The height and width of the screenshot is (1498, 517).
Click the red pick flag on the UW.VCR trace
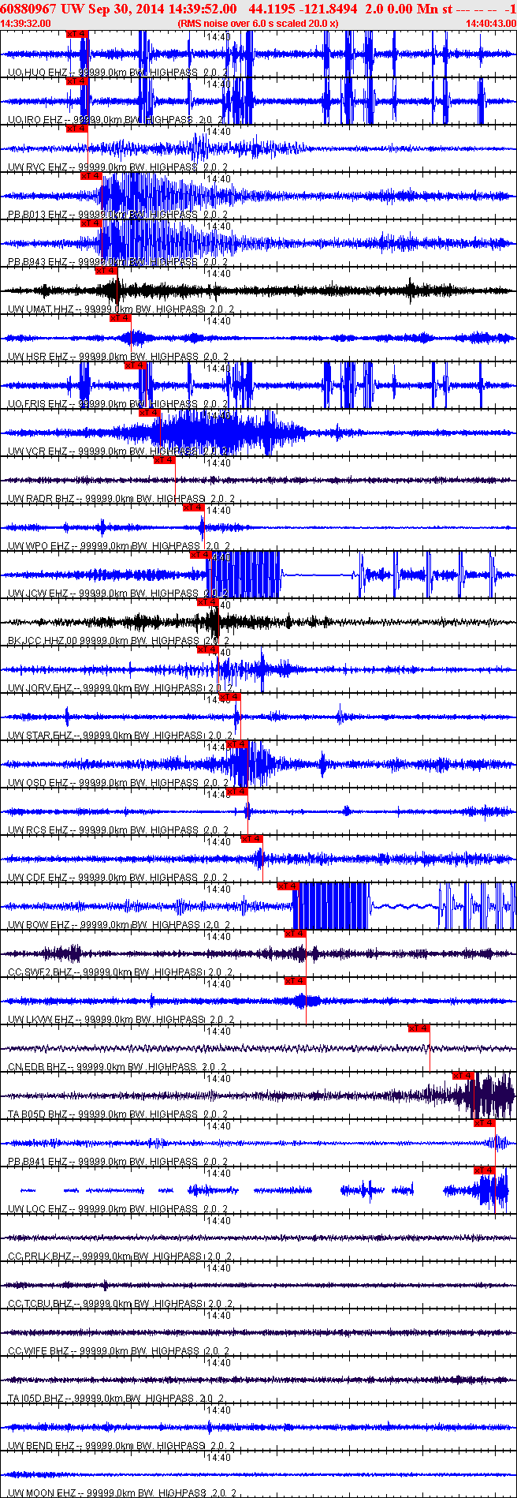click(150, 413)
